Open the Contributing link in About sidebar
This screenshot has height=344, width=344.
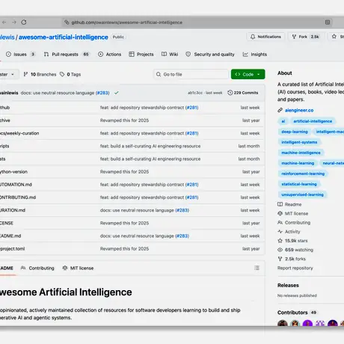[294, 223]
